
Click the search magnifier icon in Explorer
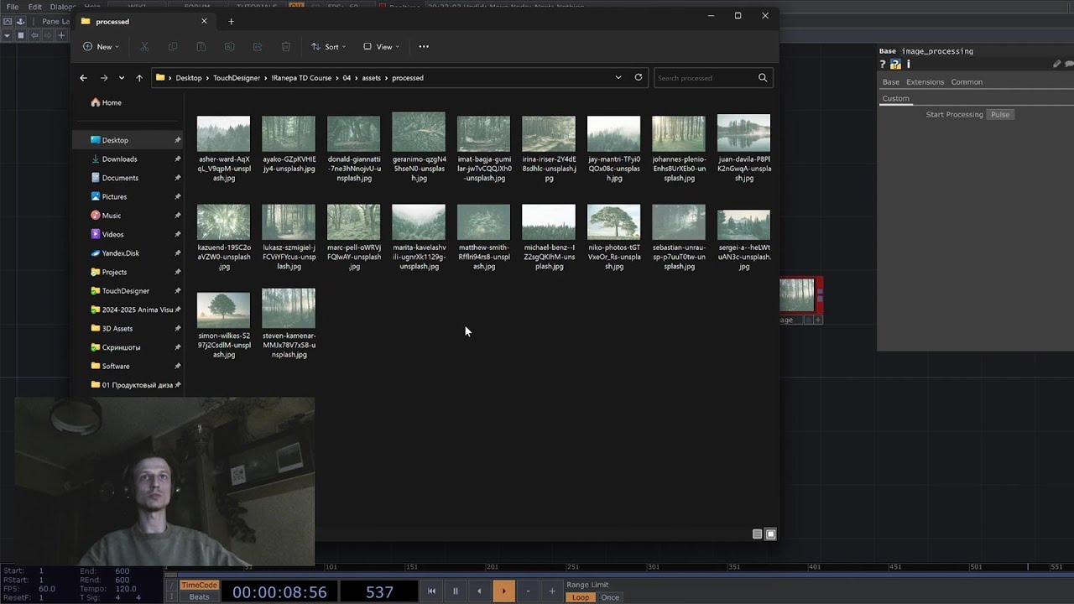coord(763,78)
